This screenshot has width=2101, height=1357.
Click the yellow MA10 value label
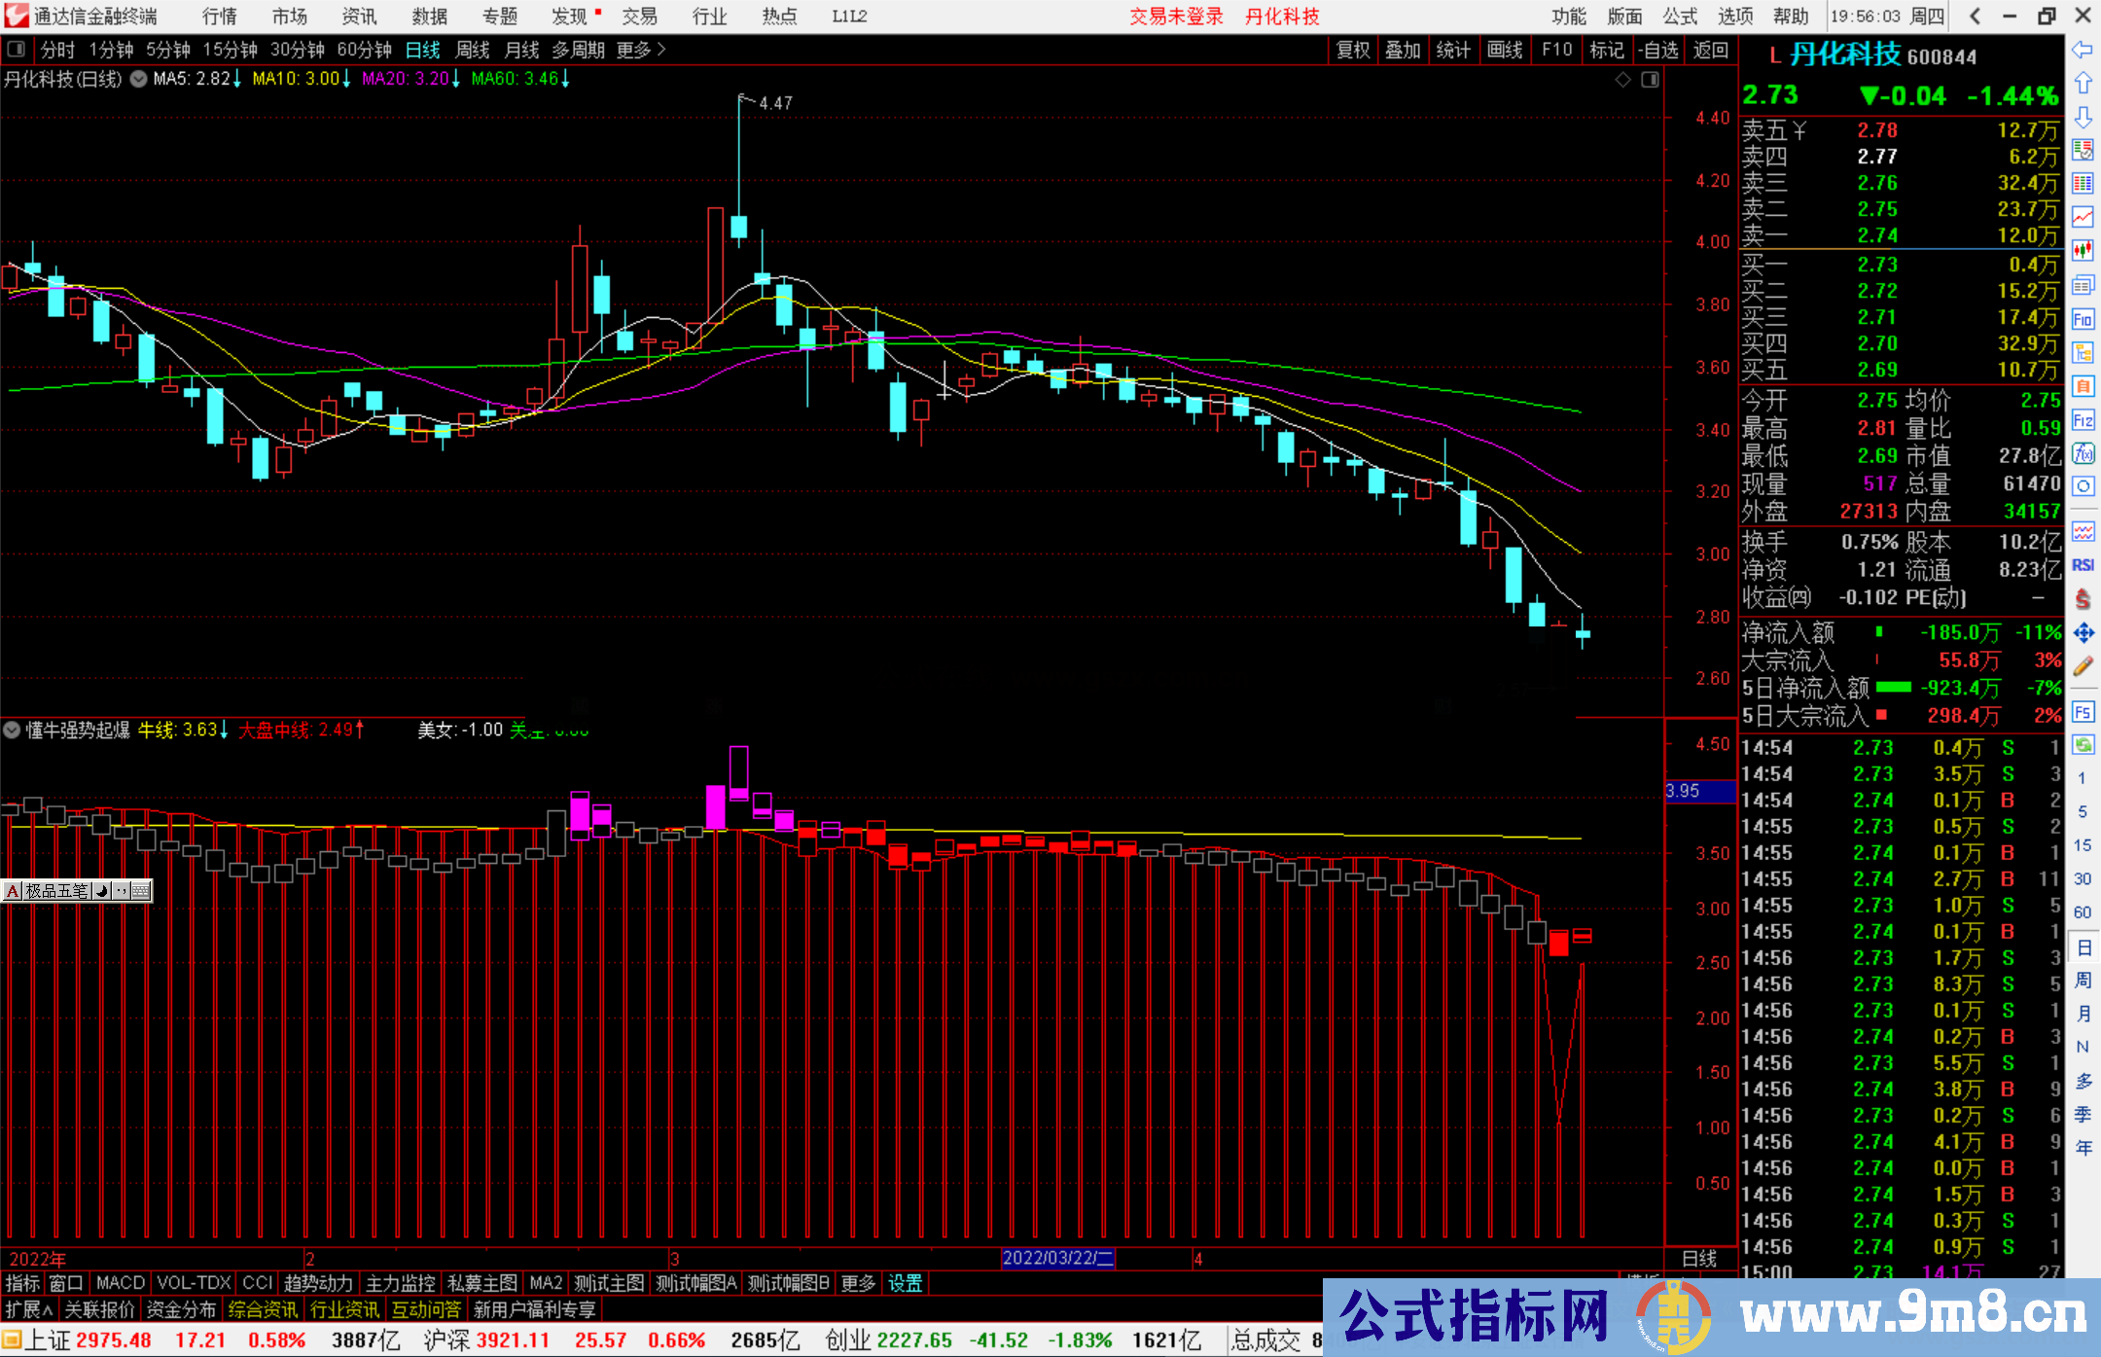coord(296,79)
